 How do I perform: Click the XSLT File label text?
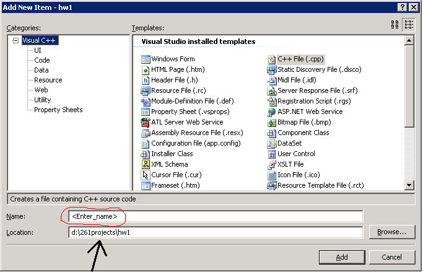click(290, 164)
